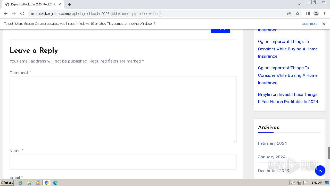Click the 1:47 AM system clock
The width and height of the screenshot is (330, 186).
317,183
